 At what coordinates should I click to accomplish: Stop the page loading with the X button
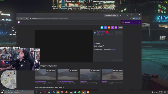tap(24, 19)
